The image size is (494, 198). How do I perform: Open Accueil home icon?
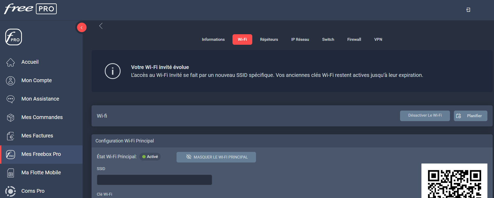(x=11, y=62)
